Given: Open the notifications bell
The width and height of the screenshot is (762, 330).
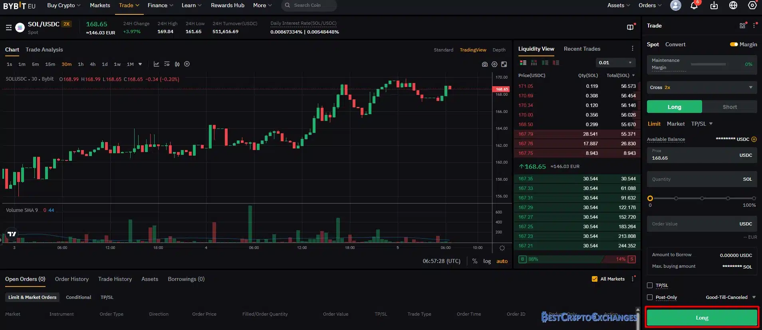Looking at the screenshot, I should coord(694,6).
